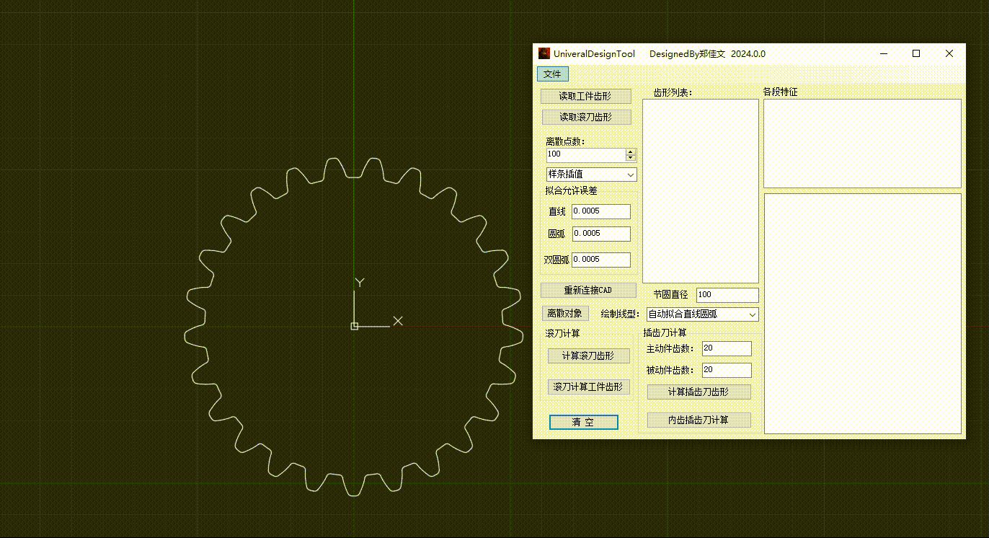Viewport: 989px width, 538px height.
Task: Click the 读取滚刀齿形 button
Action: click(586, 117)
